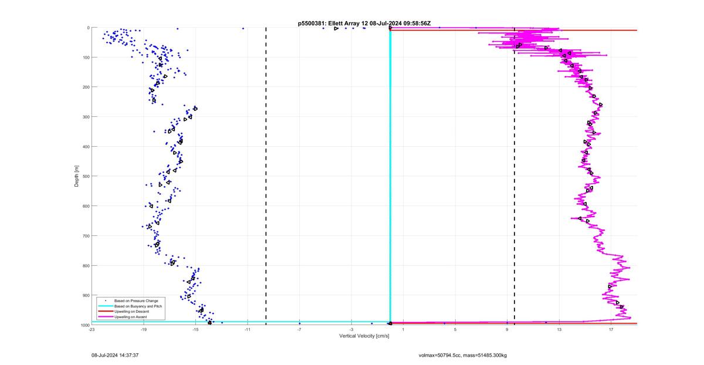Click depth axis tick label '500'
Image resolution: width=704 pixels, height=365 pixels.
click(x=86, y=176)
